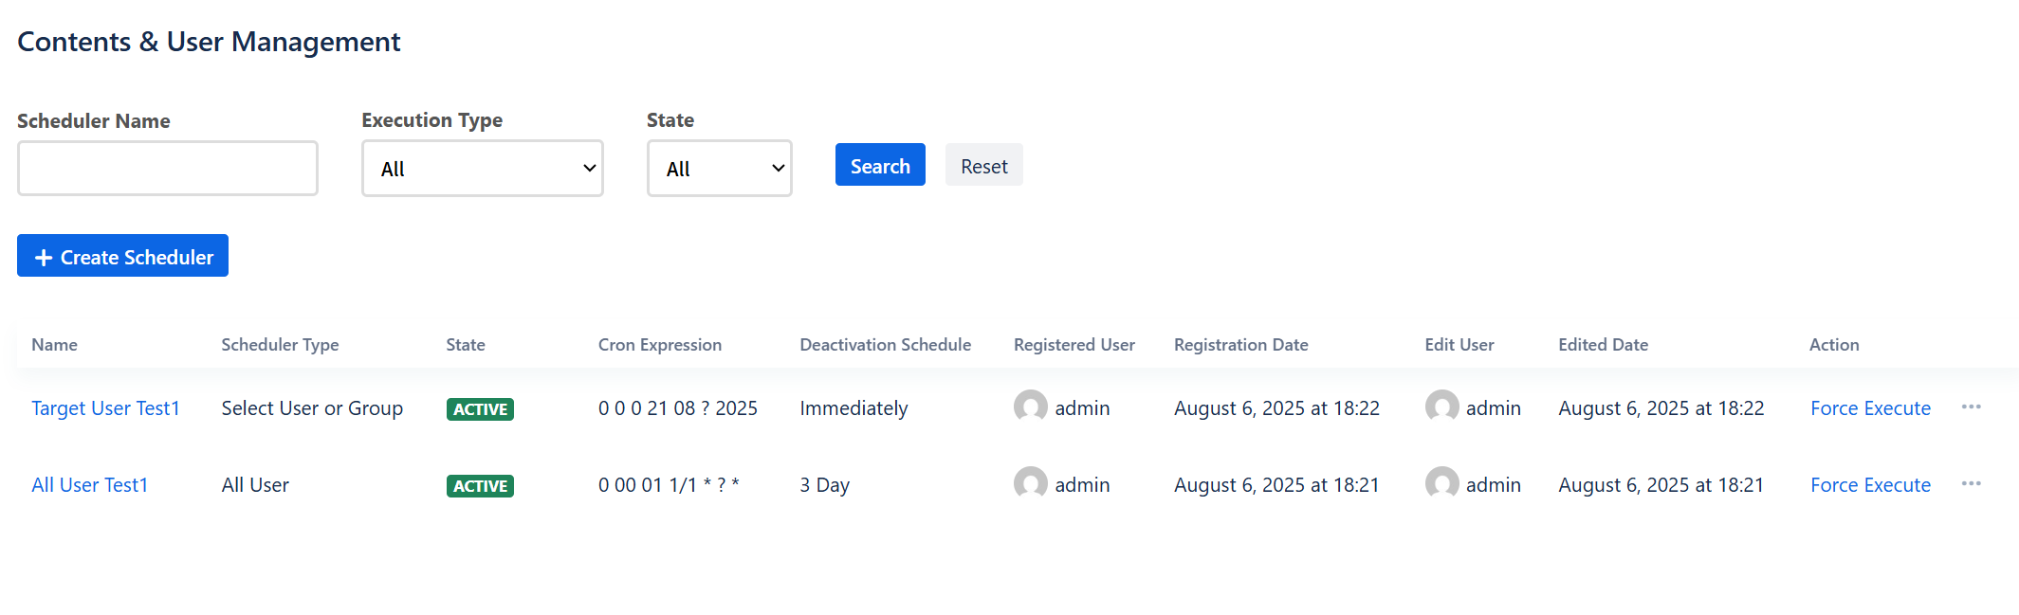Click the Edited Date column header

(1604, 345)
